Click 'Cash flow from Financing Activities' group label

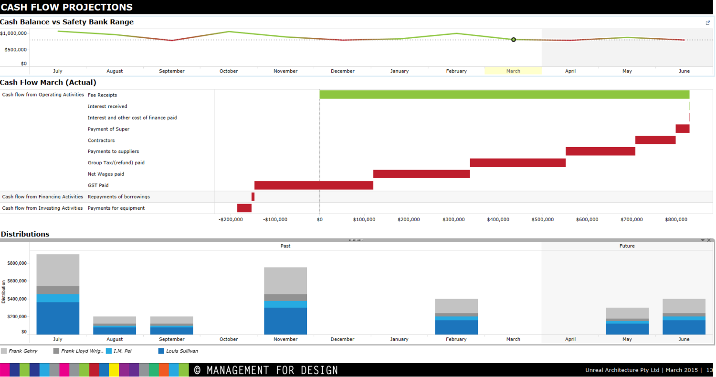[x=42, y=197]
